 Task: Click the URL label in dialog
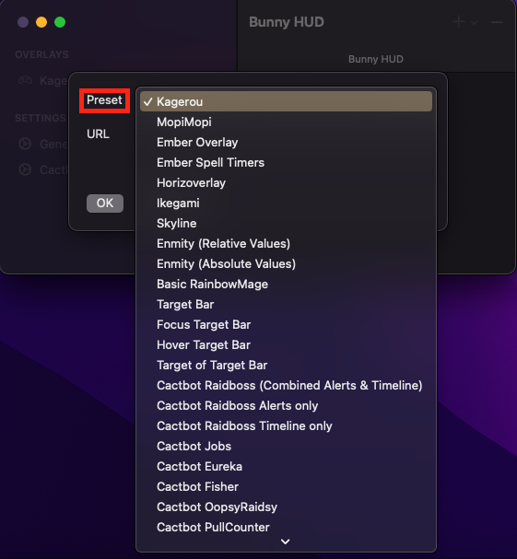pyautogui.click(x=98, y=134)
